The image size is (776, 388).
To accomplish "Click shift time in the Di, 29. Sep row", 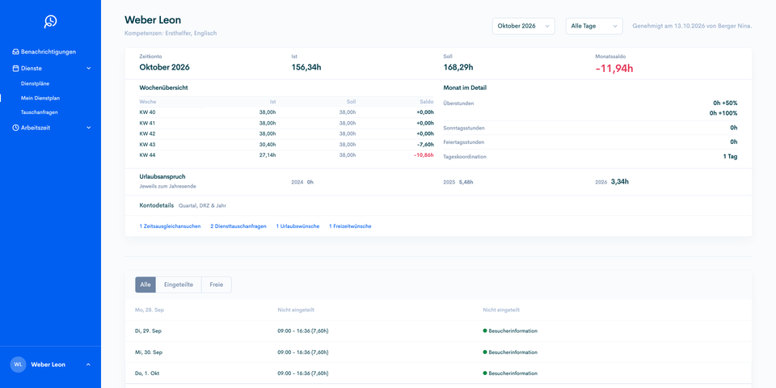I will 303,331.
